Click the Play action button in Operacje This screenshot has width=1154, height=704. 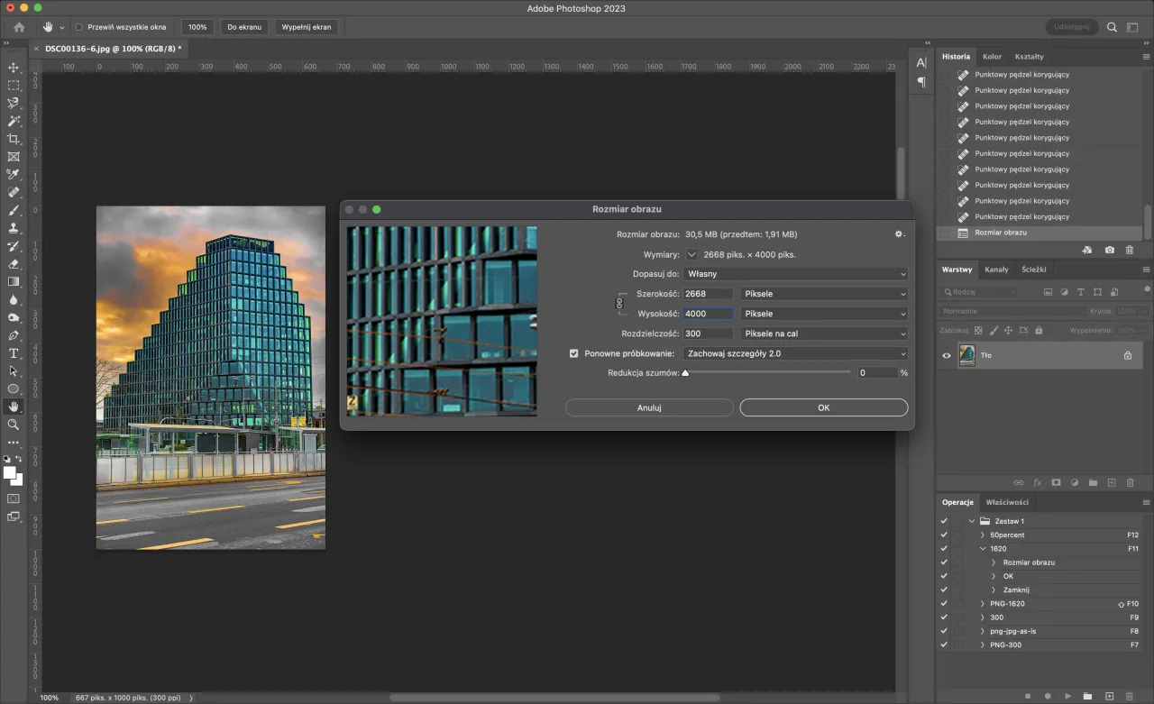(1067, 696)
